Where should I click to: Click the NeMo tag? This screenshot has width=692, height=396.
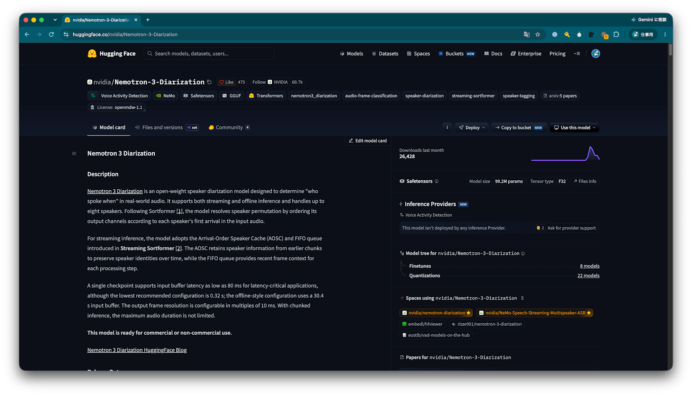click(x=165, y=96)
